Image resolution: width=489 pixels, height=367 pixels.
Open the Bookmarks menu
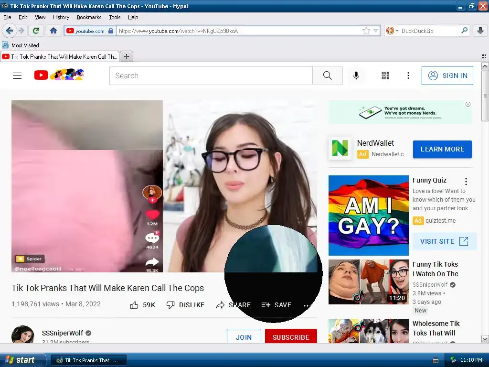click(89, 17)
